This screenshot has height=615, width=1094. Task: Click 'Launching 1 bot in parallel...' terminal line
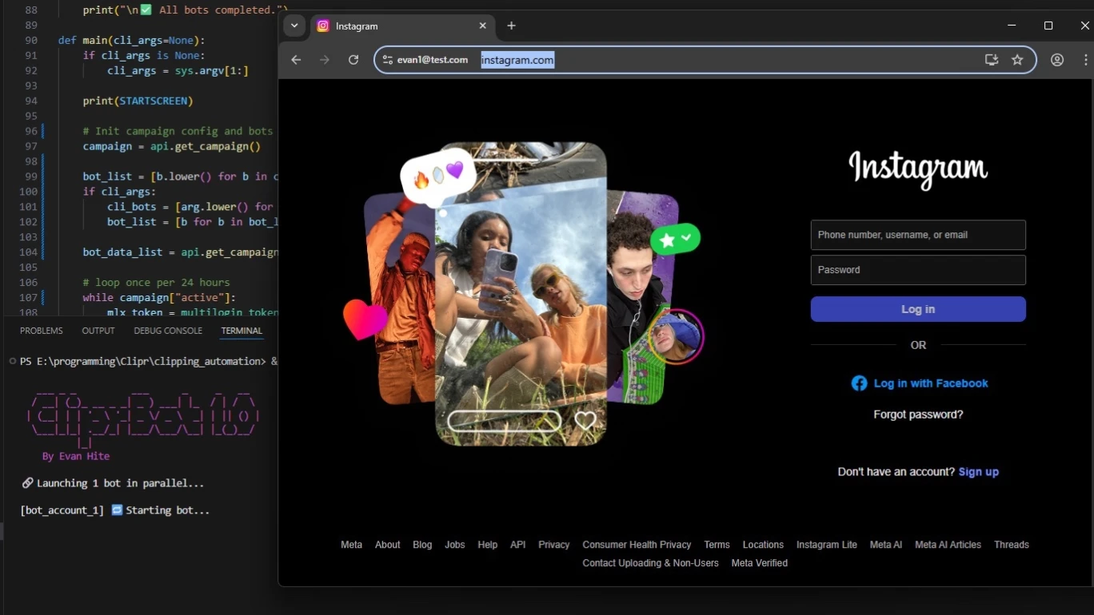(x=112, y=483)
